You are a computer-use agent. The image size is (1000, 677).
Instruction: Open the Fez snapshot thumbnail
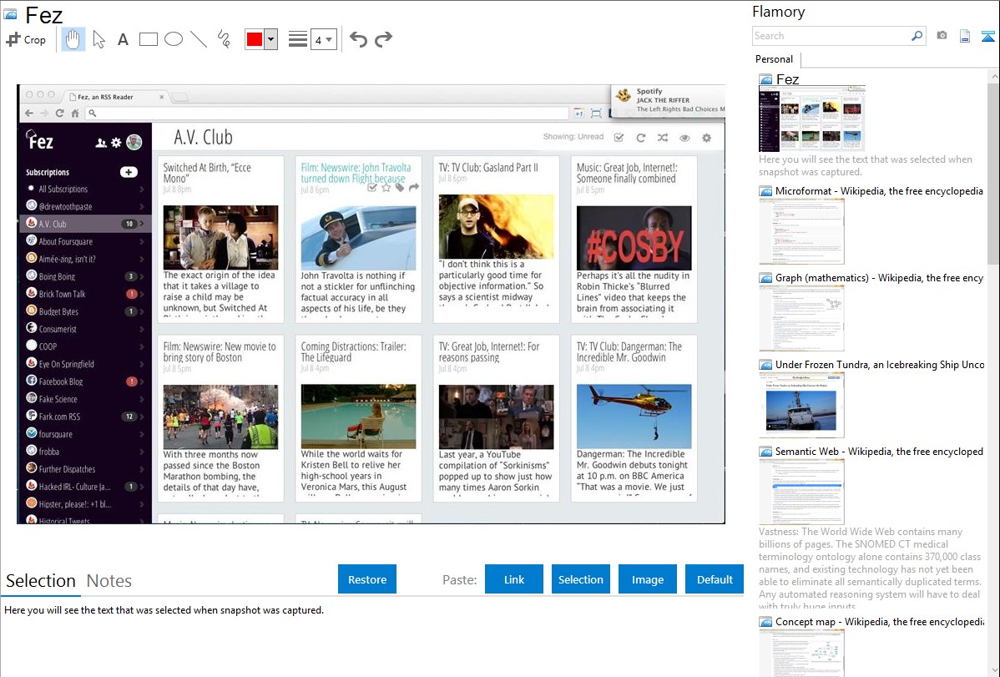point(812,119)
